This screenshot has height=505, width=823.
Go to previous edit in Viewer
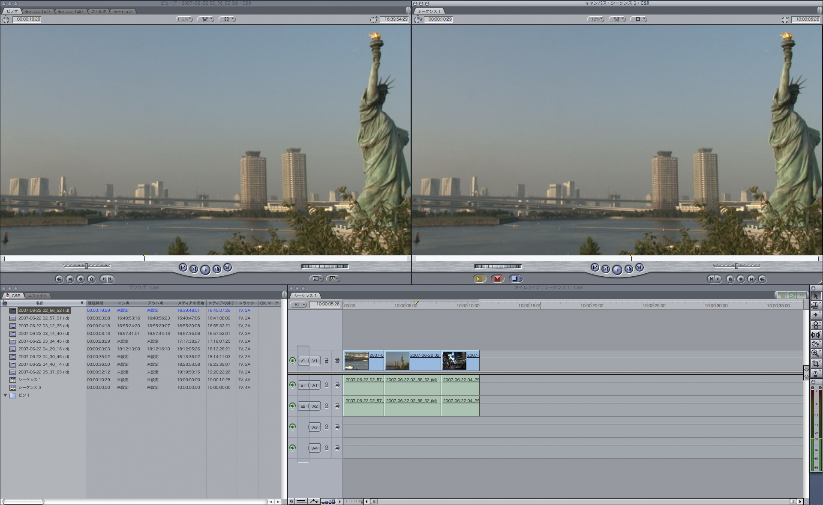tap(183, 267)
